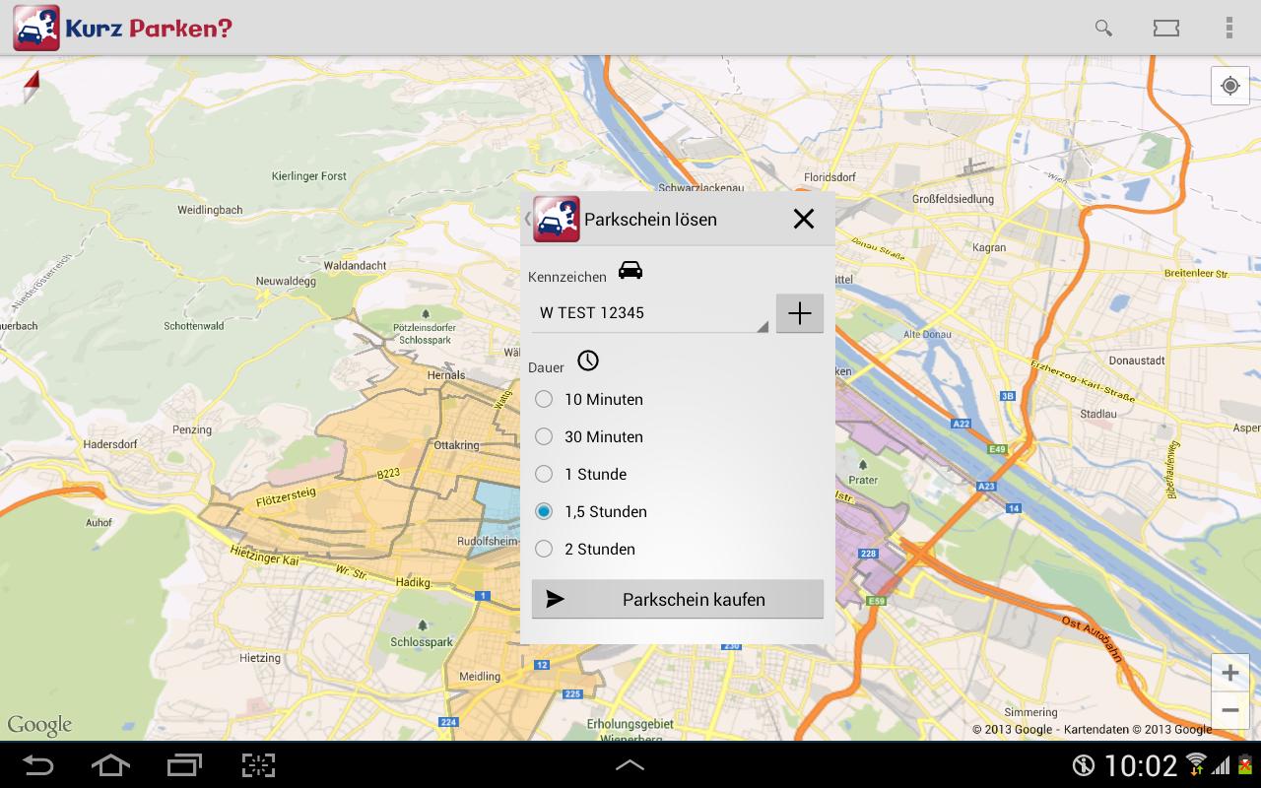Close the Parkschein lösen dialog

pyautogui.click(x=804, y=219)
